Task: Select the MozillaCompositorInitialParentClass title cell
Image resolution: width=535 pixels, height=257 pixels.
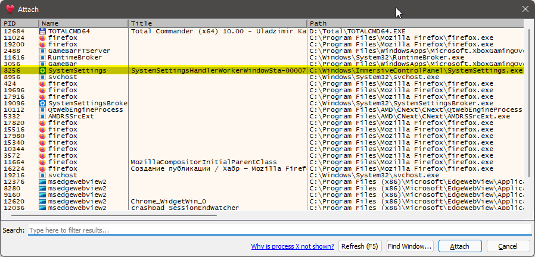Action: [x=204, y=162]
